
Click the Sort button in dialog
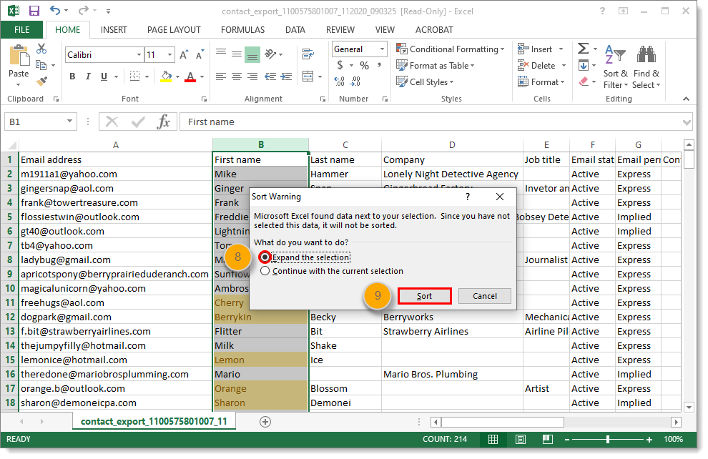pyautogui.click(x=424, y=296)
